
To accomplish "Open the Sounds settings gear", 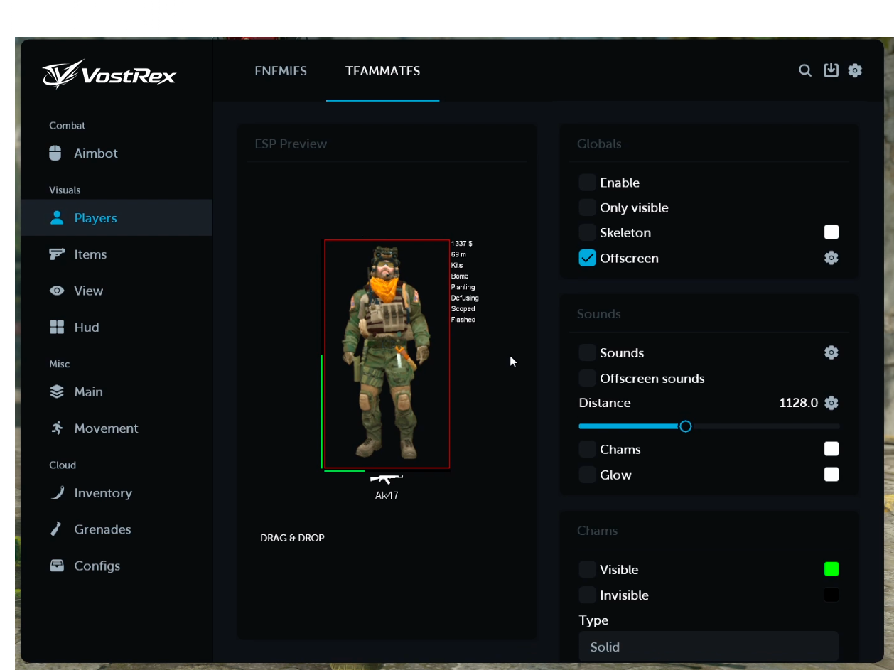I will point(831,352).
